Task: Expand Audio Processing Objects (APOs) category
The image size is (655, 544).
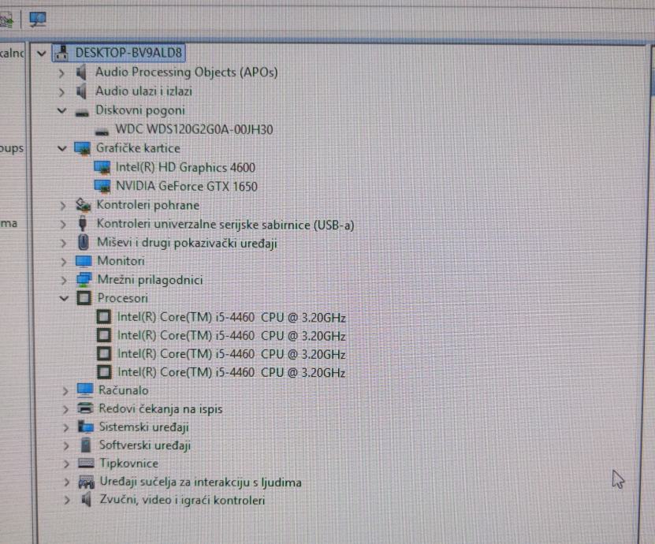Action: pos(61,73)
